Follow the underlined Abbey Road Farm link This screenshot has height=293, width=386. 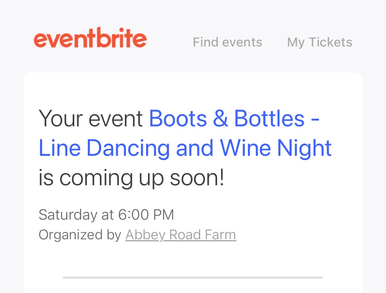coord(180,234)
